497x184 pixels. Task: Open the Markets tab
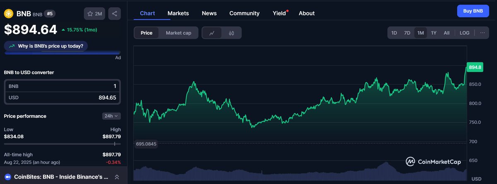(178, 13)
